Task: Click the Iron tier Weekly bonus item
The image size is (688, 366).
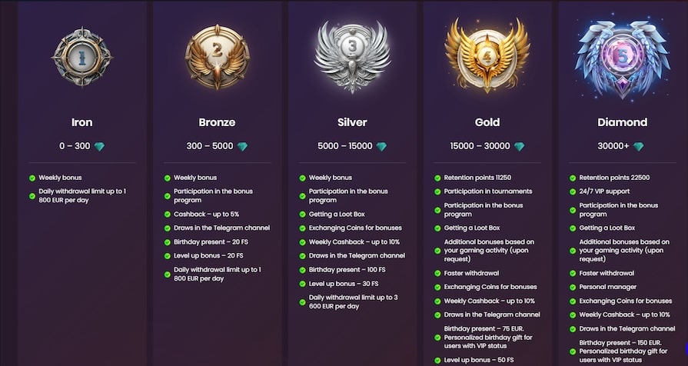Action: 60,178
